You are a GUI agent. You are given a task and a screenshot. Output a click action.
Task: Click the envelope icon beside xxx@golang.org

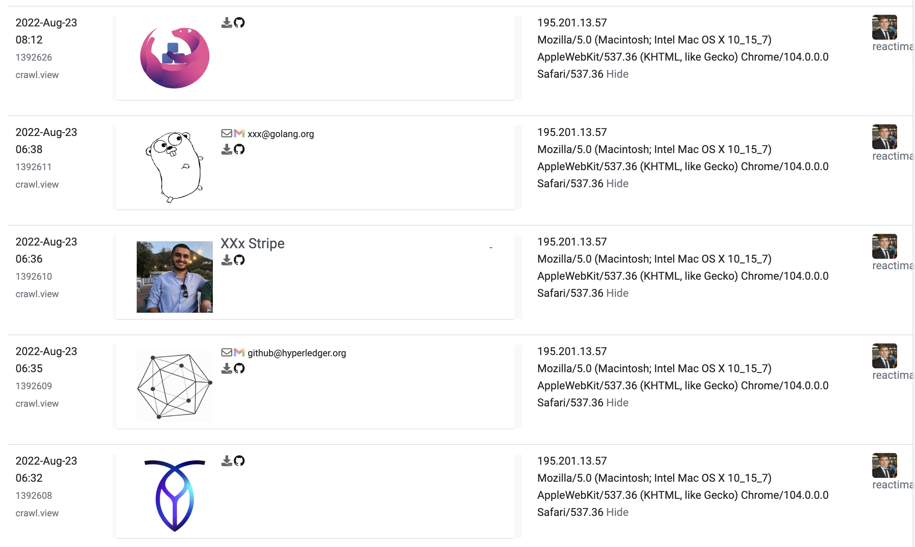[x=226, y=134]
